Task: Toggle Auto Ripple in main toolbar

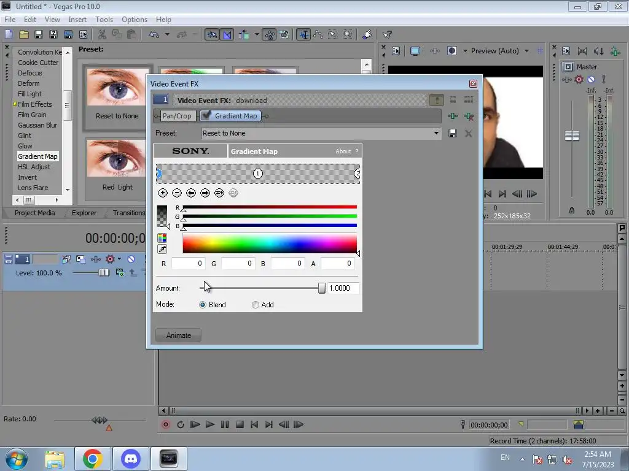Action: coord(244,34)
